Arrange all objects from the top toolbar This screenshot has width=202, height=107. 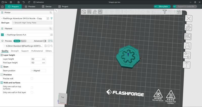point(100,12)
